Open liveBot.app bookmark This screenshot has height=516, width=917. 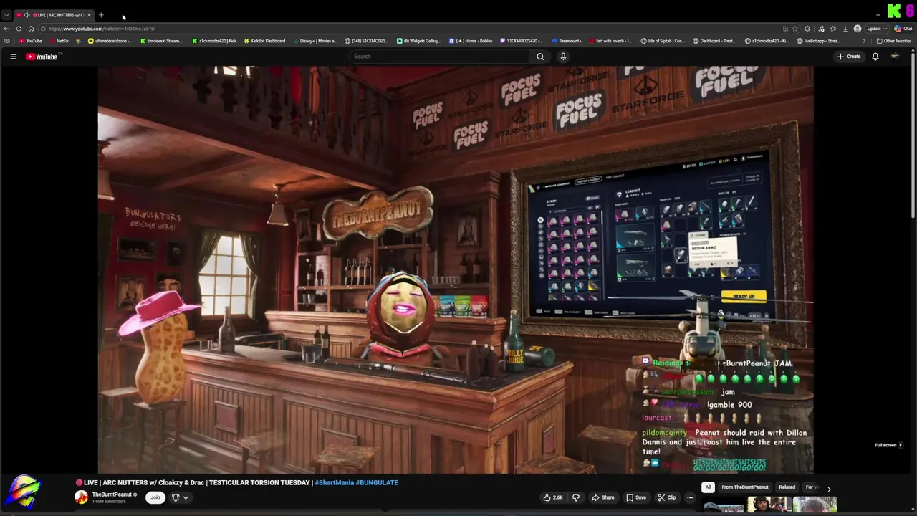point(818,41)
